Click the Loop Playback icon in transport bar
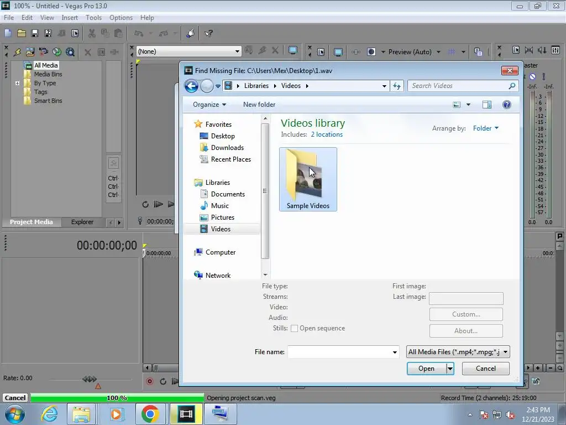This screenshot has width=566, height=425. point(163,381)
